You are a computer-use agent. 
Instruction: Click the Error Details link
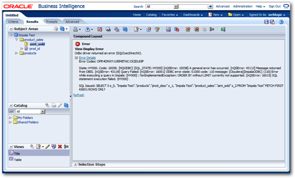click(x=88, y=58)
